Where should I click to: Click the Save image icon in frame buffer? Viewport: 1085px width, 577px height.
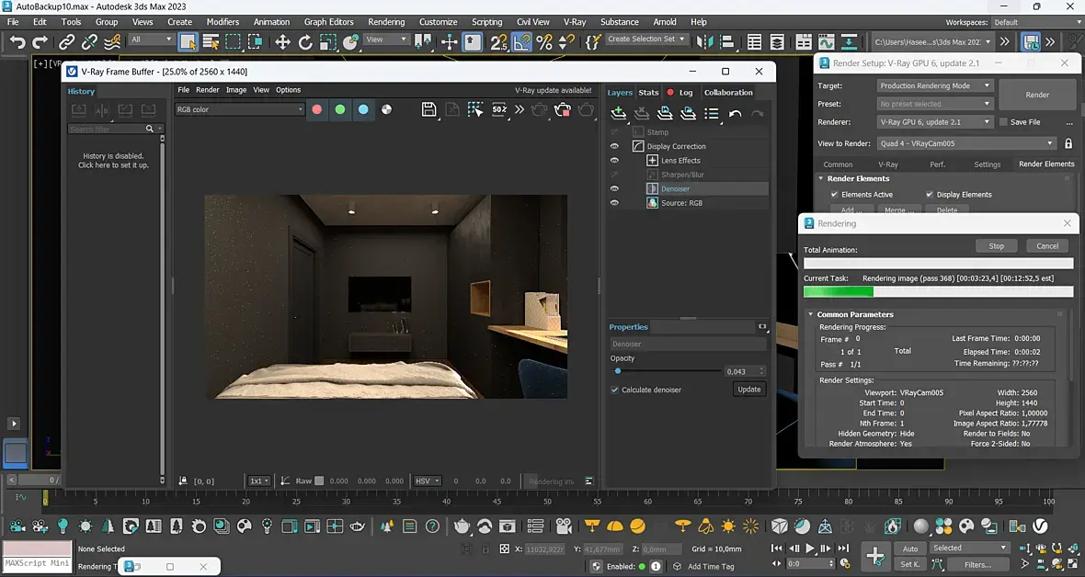[x=428, y=109]
